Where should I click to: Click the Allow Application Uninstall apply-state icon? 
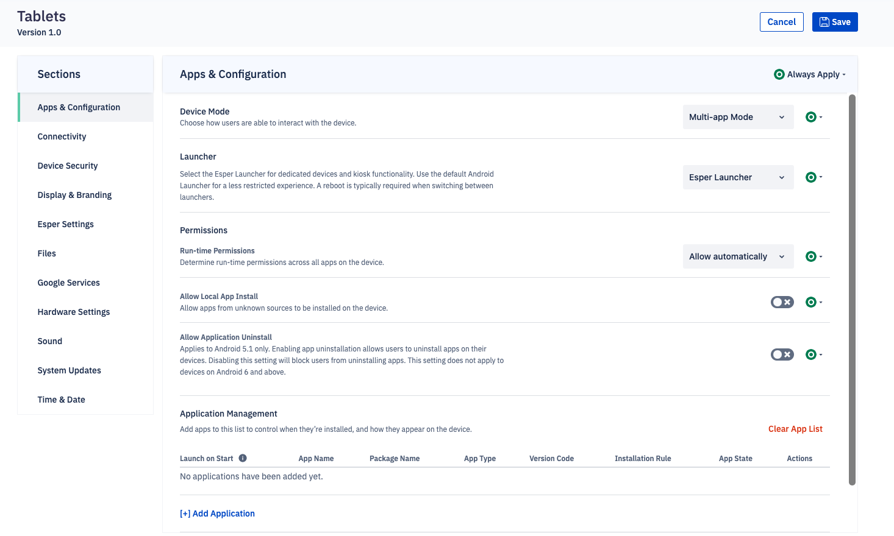pyautogui.click(x=811, y=354)
